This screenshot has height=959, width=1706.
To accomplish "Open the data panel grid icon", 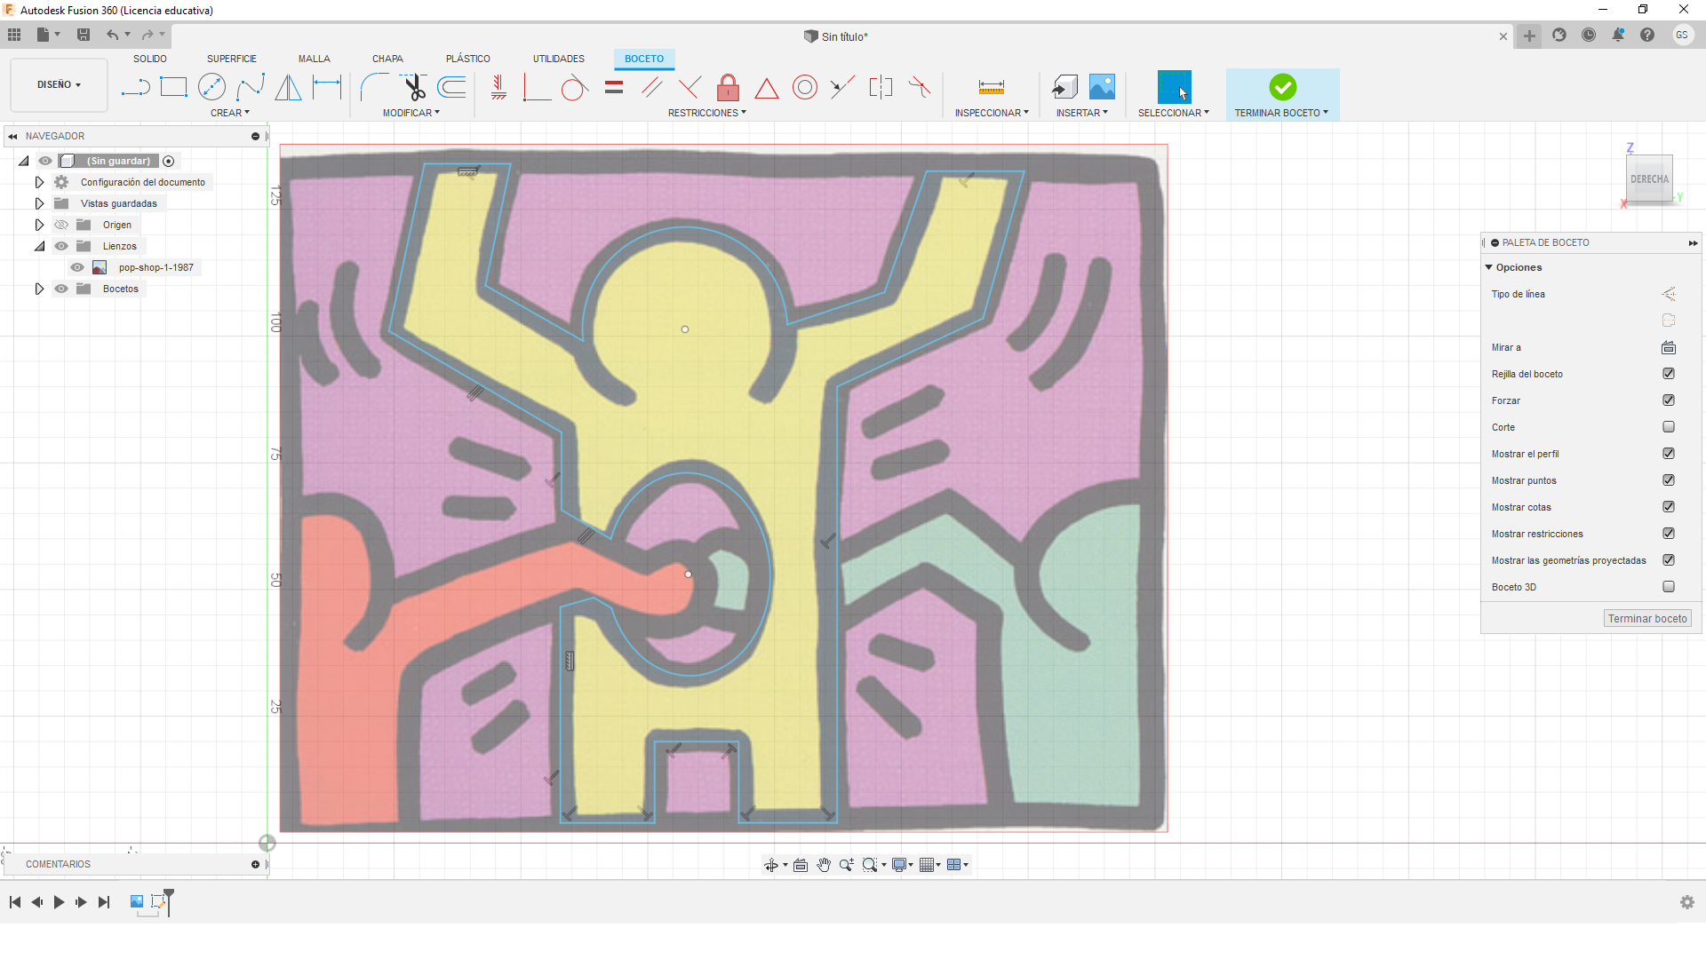I will [14, 35].
